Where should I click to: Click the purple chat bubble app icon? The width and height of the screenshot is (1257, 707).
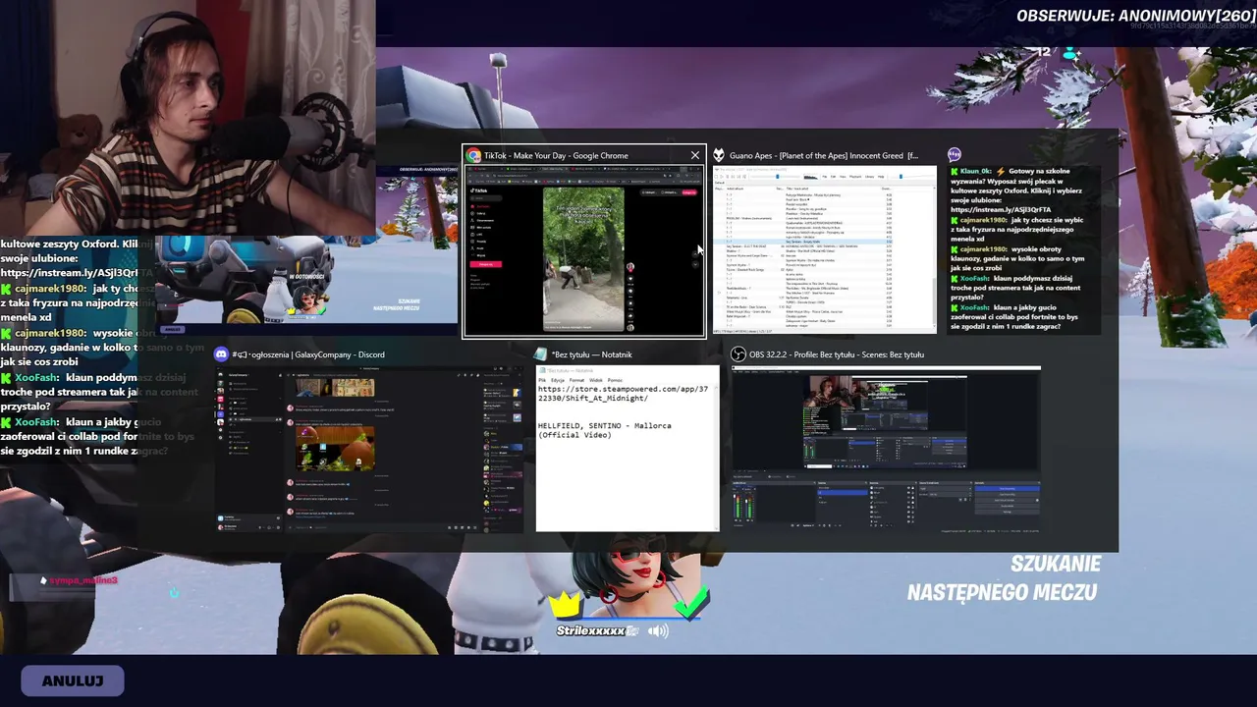coord(955,155)
